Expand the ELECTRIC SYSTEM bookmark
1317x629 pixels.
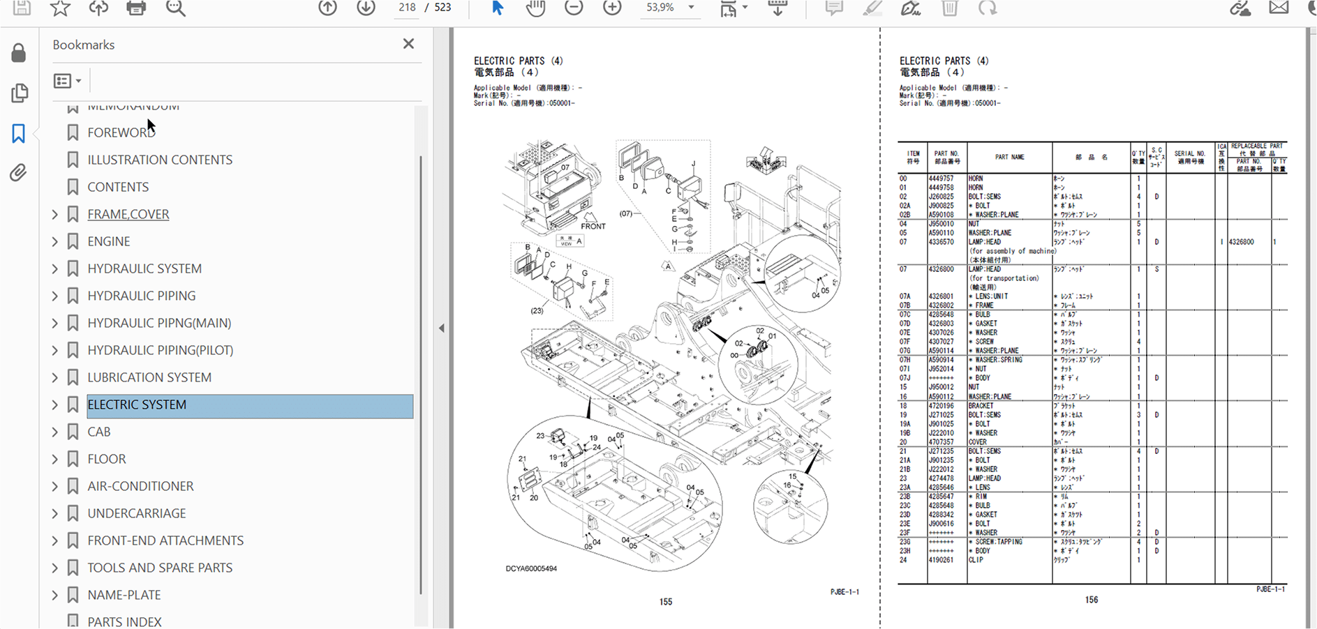coord(55,405)
